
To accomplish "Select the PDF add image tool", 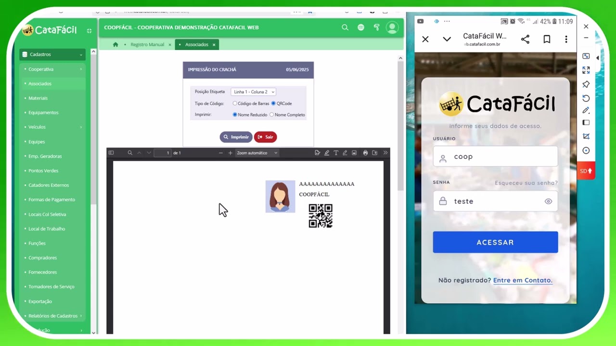I will (x=354, y=153).
